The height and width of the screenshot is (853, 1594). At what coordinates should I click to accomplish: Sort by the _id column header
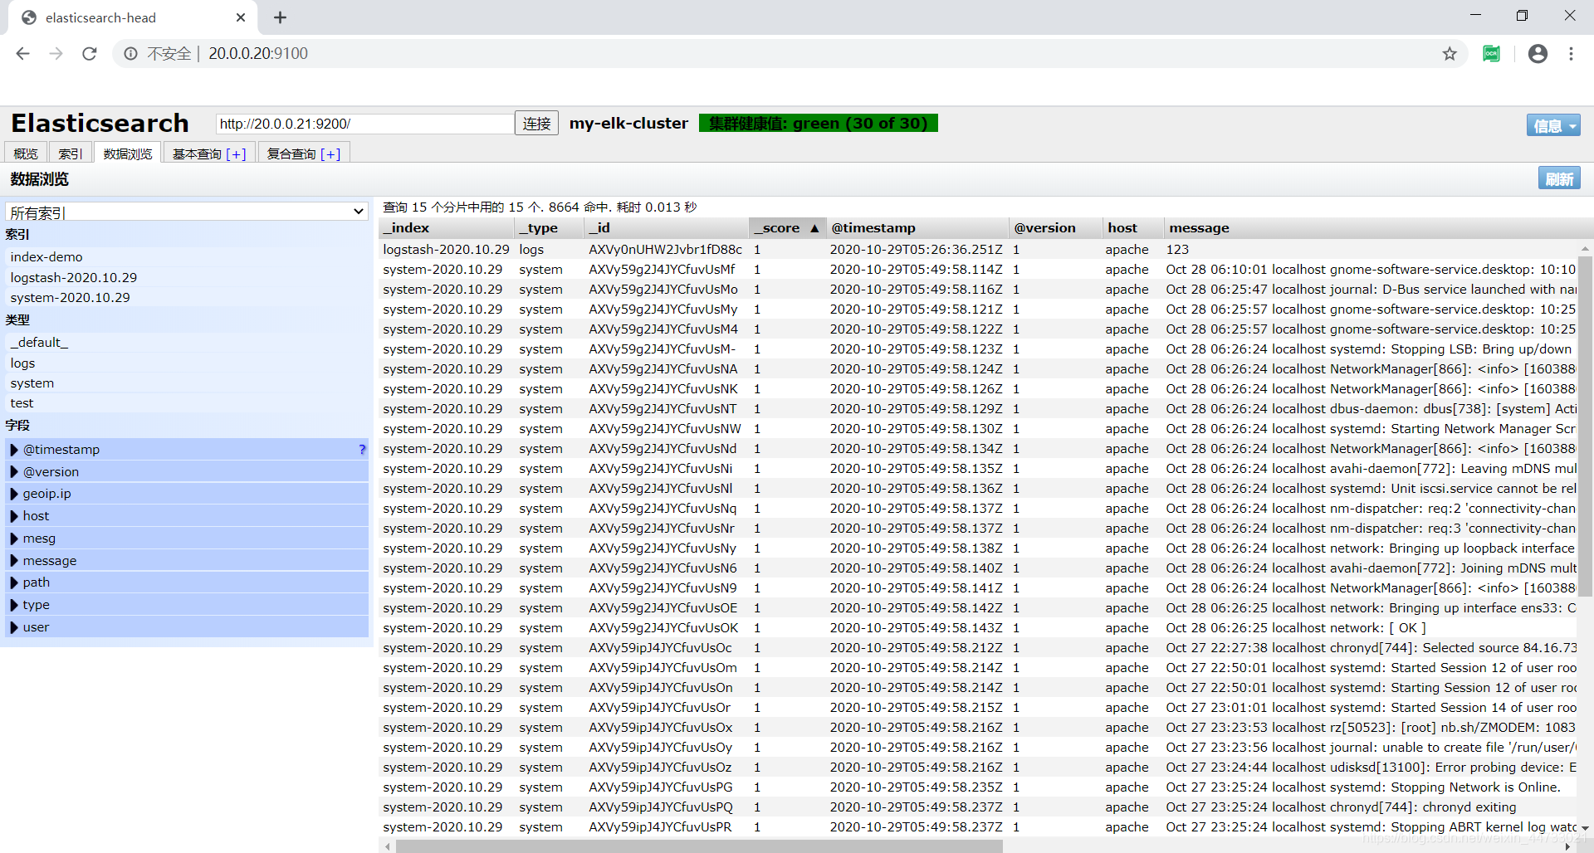[667, 228]
